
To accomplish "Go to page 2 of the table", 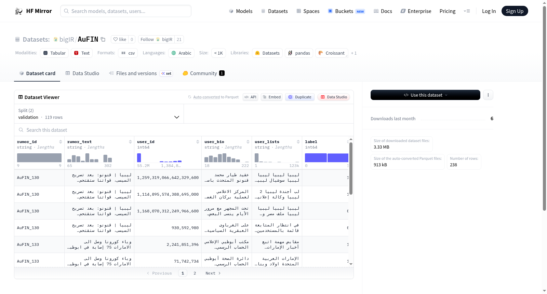I will 195,273.
